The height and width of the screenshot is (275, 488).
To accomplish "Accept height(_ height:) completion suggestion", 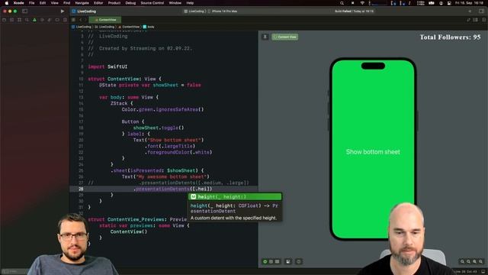I will pyautogui.click(x=236, y=197).
